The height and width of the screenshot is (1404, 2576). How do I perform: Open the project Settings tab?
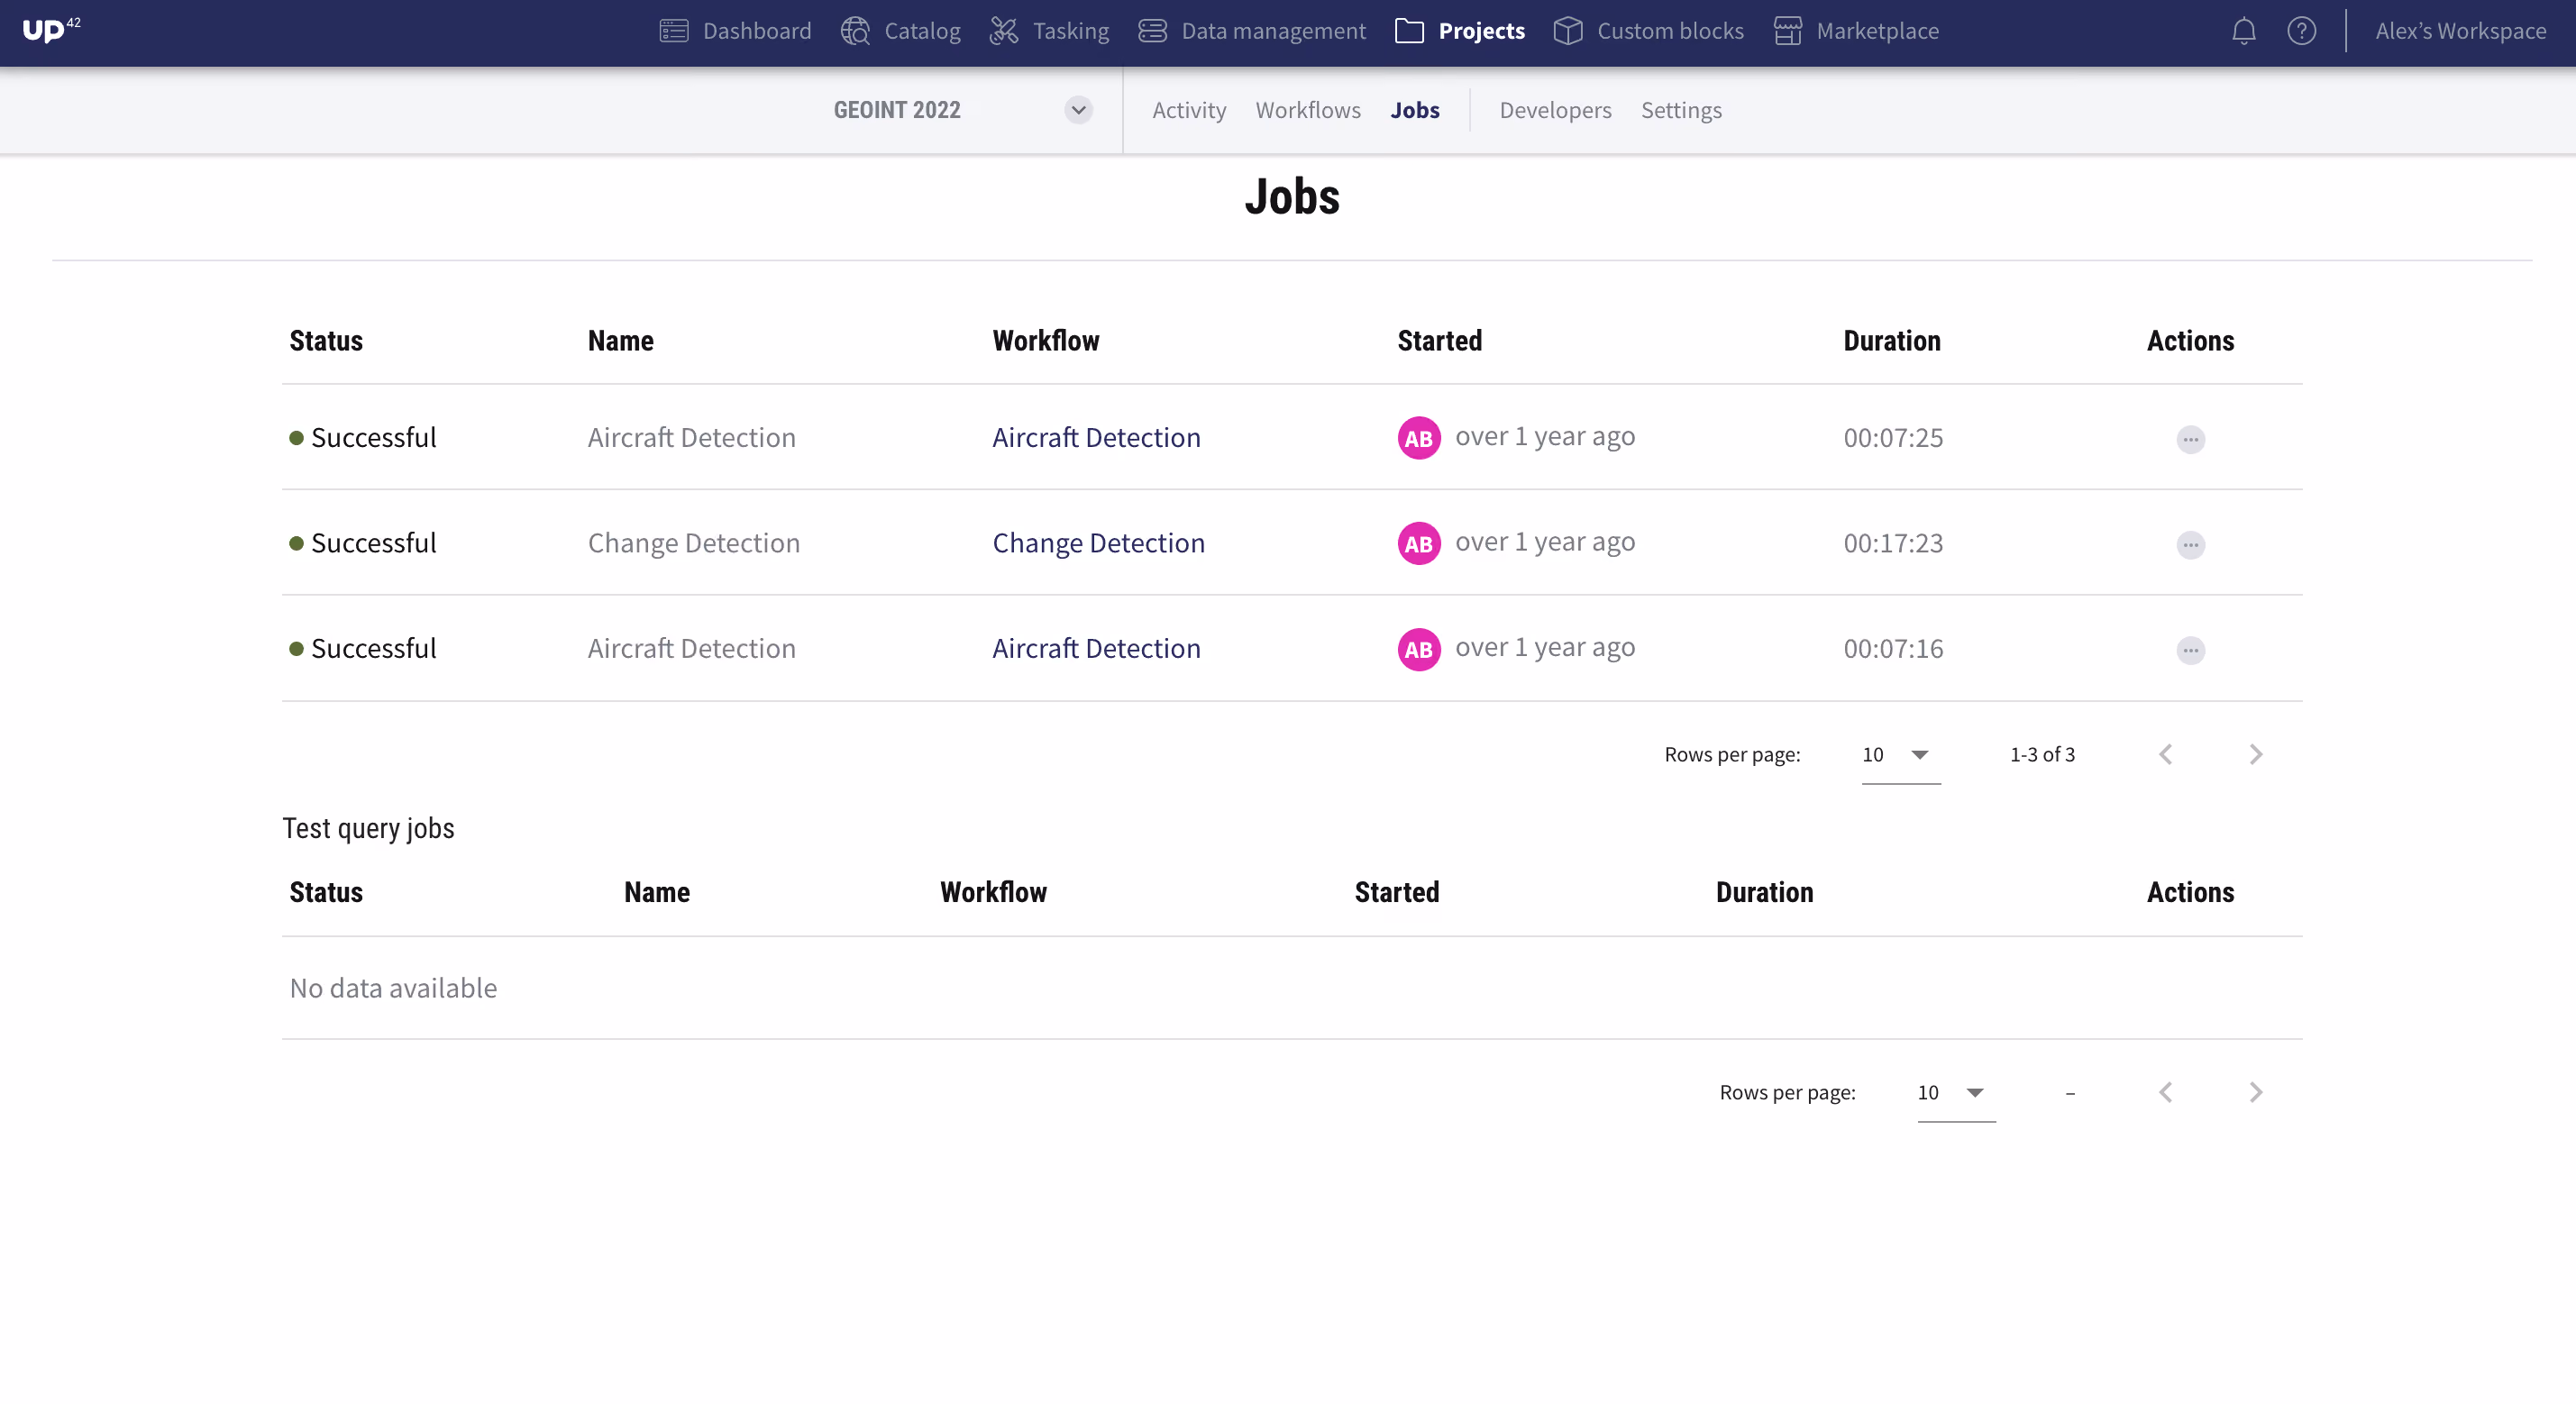point(1681,110)
